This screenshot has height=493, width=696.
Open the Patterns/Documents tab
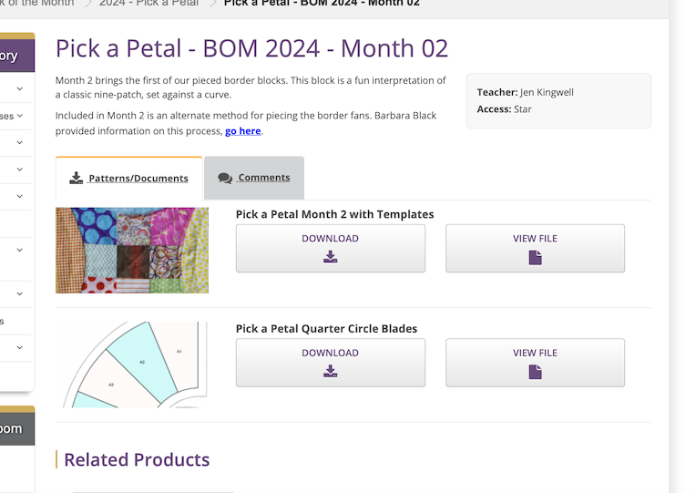coord(138,179)
